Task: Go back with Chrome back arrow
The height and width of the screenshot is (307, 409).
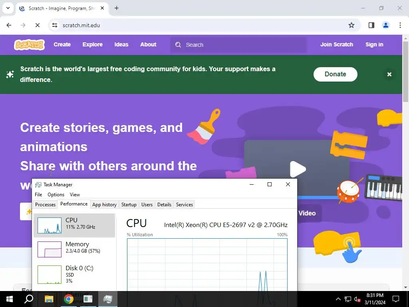Action: click(x=9, y=25)
